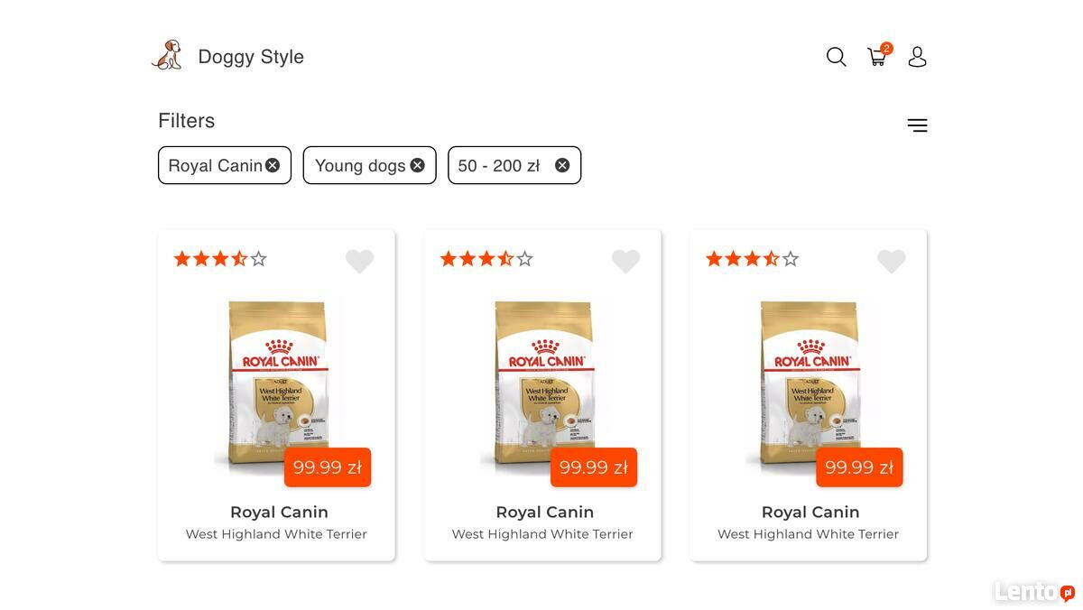
Task: Open the first Royal Canin product image
Action: point(276,379)
